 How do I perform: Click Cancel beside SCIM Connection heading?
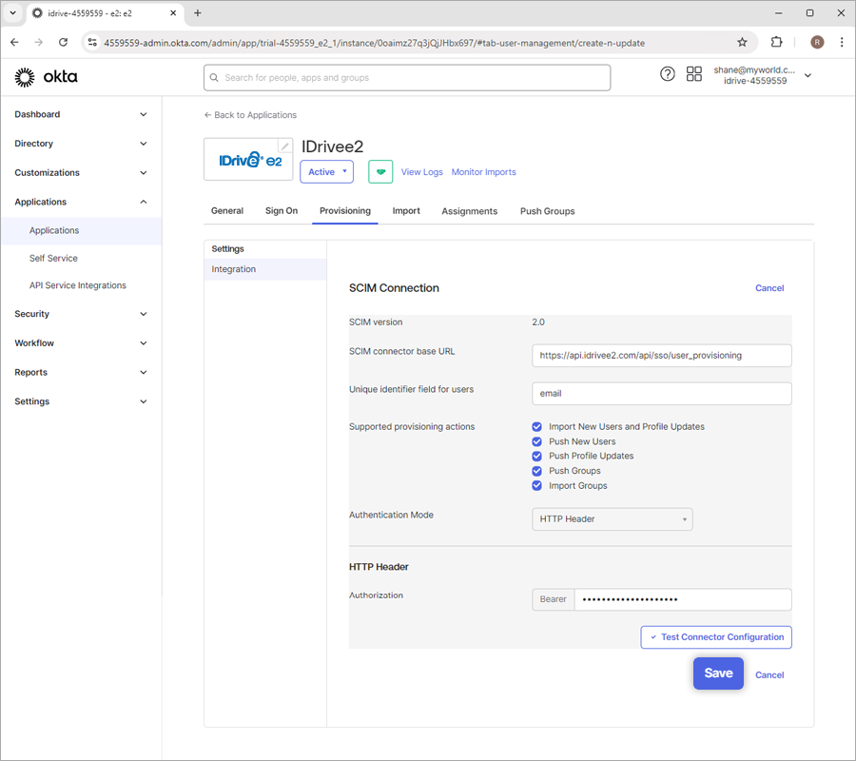(x=769, y=287)
